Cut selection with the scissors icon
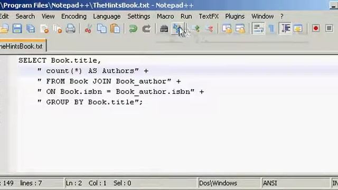The width and height of the screenshot is (338, 190). 88,28
